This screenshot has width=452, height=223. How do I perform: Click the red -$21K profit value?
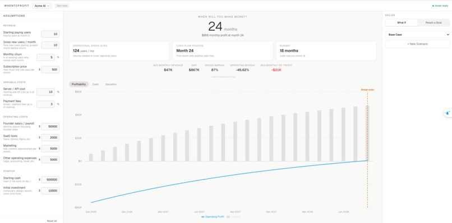(x=276, y=70)
